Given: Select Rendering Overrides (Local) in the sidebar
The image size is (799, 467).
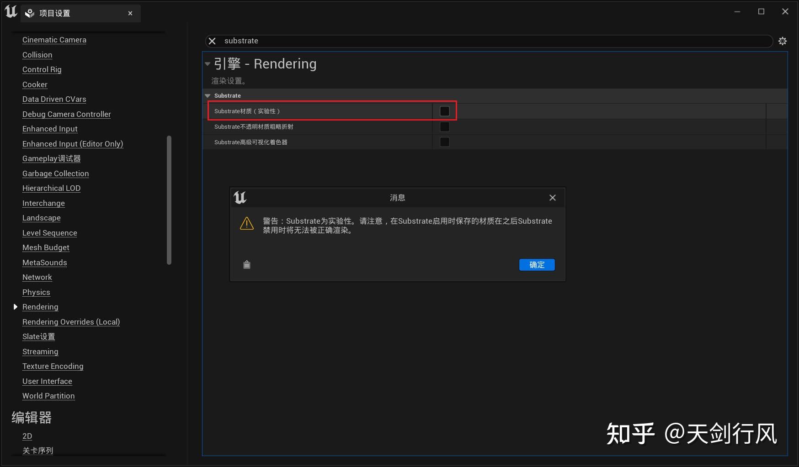Looking at the screenshot, I should tap(71, 322).
